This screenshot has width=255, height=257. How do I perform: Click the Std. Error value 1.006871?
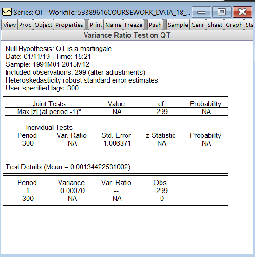click(x=117, y=143)
